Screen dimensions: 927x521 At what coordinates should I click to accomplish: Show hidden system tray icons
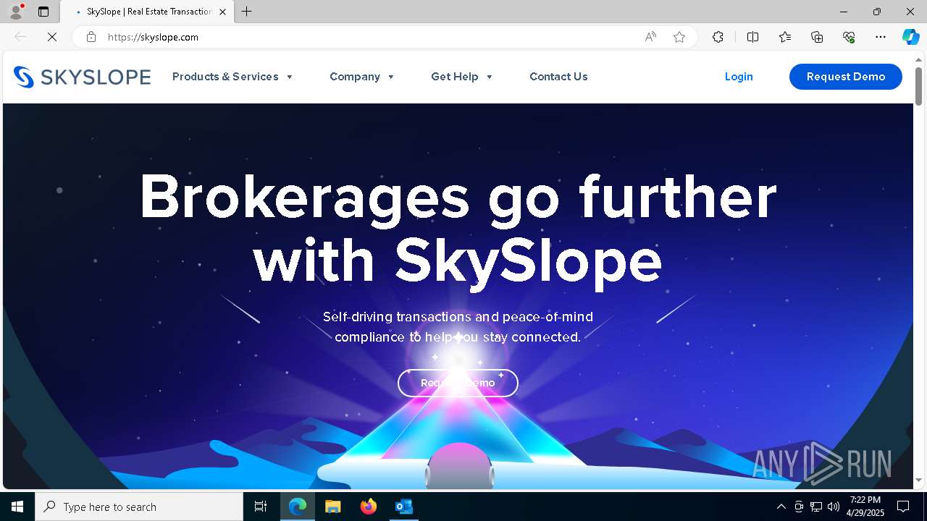[781, 507]
